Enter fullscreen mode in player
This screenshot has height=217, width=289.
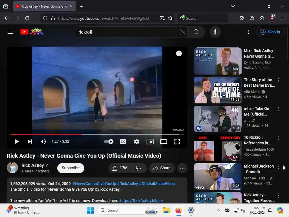click(x=177, y=142)
